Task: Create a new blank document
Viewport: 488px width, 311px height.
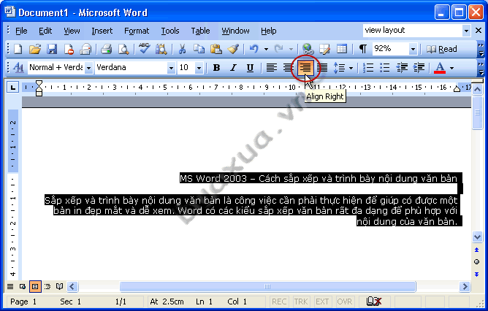Action: [x=18, y=49]
